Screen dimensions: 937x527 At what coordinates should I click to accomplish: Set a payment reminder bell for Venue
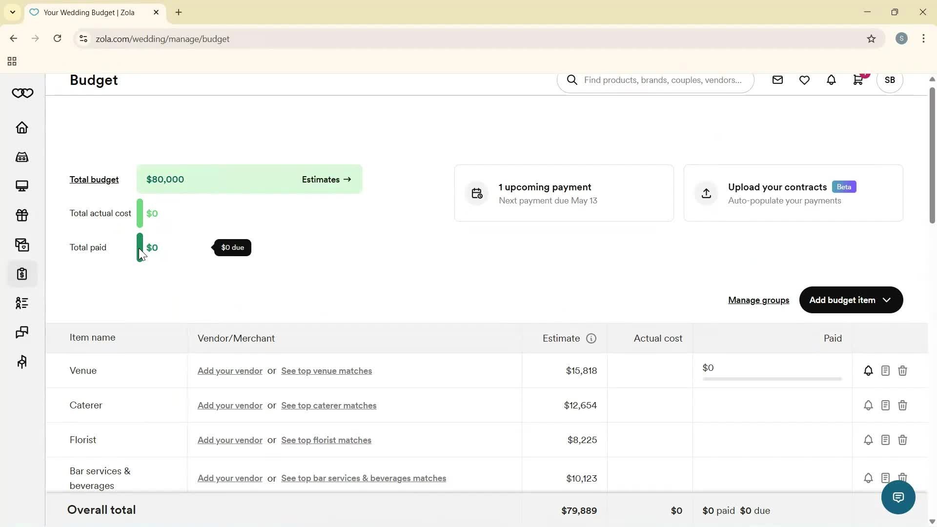click(x=868, y=370)
